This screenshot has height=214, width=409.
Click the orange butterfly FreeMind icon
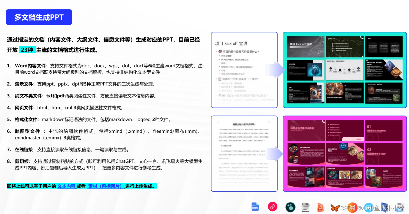click(x=335, y=208)
